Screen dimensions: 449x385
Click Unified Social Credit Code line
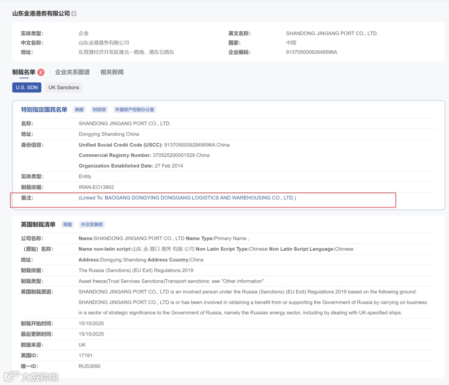coord(154,145)
